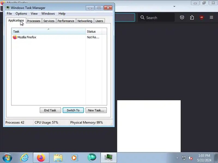The image size is (218, 163).
Task: Open the Firefox extensions puzzle icon
Action: tap(192, 17)
